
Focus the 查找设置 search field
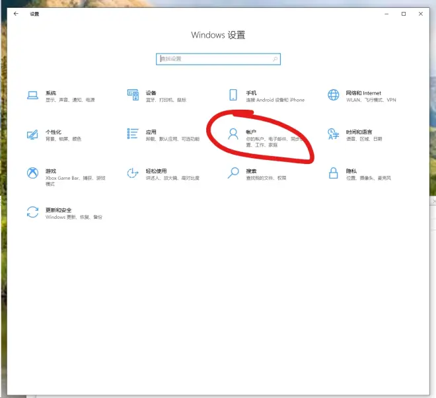218,59
